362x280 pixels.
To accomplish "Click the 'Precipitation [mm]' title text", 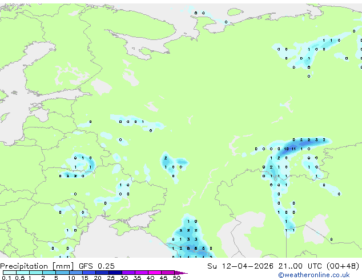I will (37, 266).
